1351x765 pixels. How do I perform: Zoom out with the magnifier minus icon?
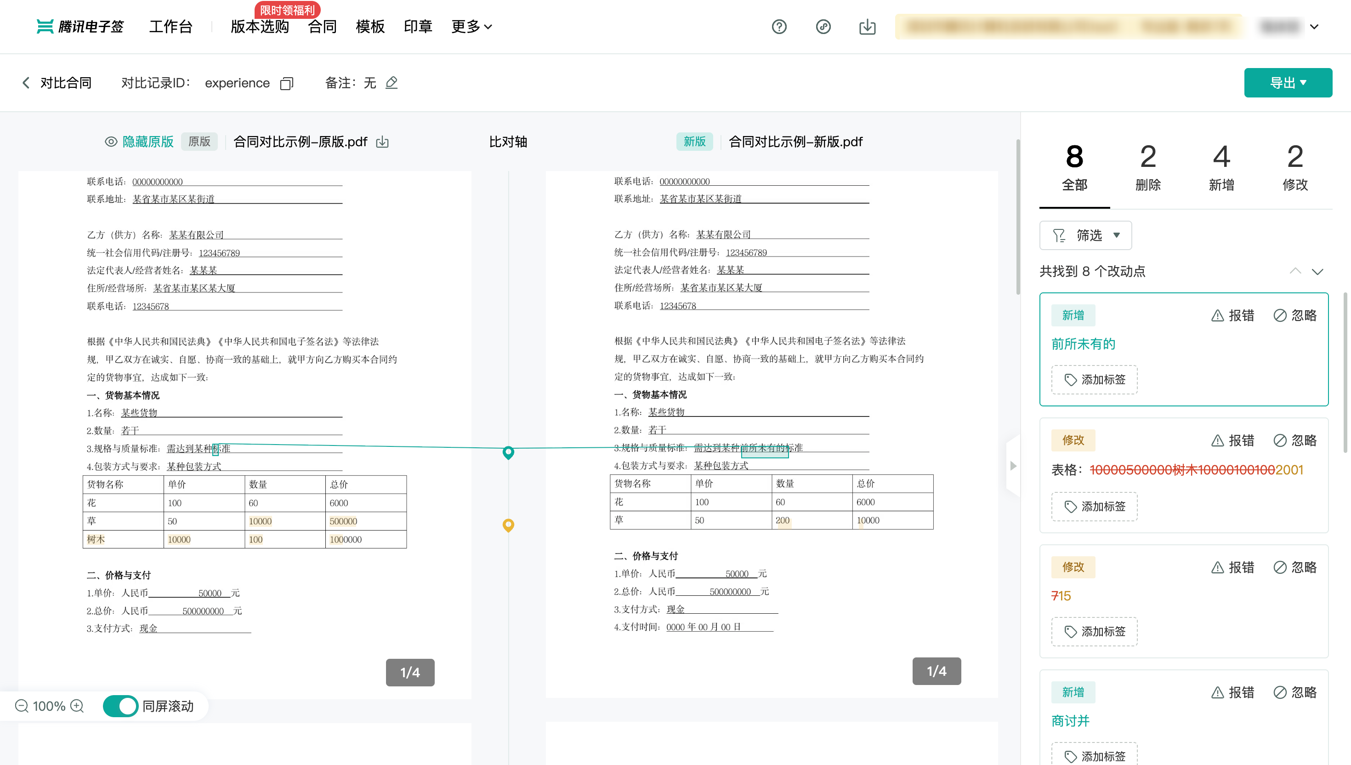pyautogui.click(x=22, y=706)
